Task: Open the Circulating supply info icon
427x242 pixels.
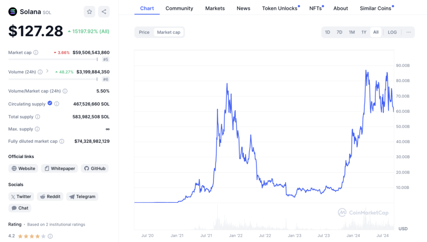Action: (x=57, y=104)
